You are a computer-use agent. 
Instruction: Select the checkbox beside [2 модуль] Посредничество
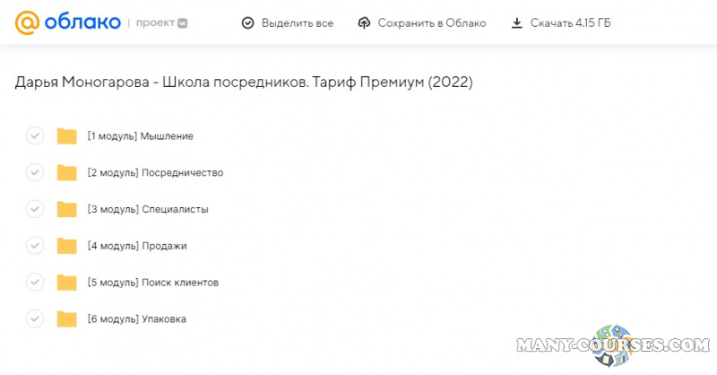click(35, 172)
